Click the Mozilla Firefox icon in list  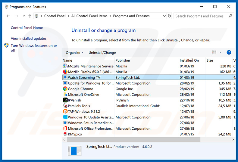point(65,72)
